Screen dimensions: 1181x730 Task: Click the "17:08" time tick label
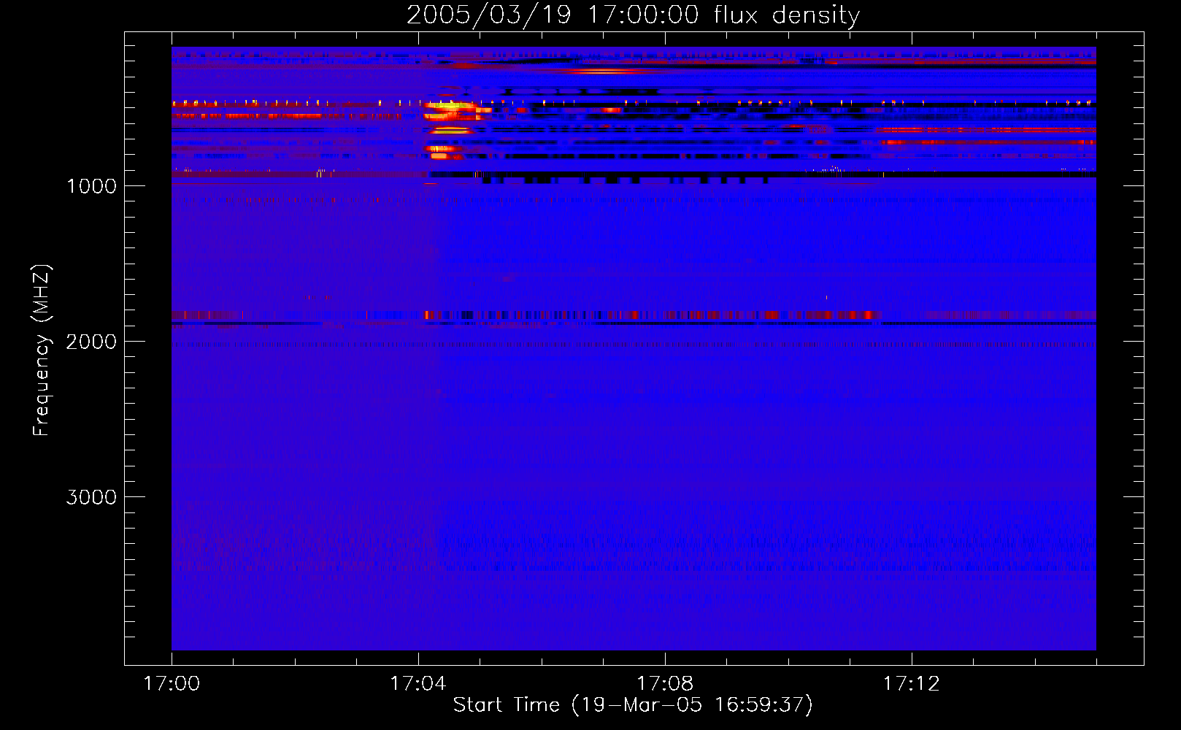(x=664, y=683)
